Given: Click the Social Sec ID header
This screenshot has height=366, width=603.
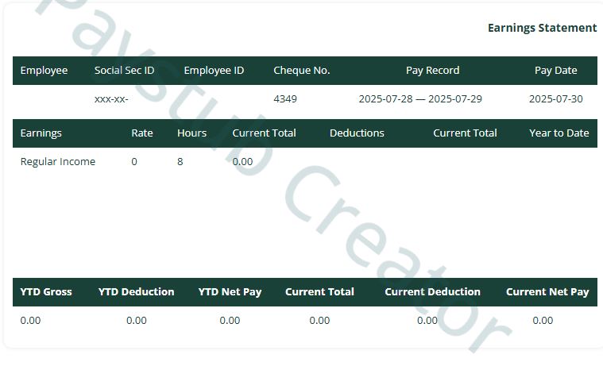Looking at the screenshot, I should tap(124, 70).
